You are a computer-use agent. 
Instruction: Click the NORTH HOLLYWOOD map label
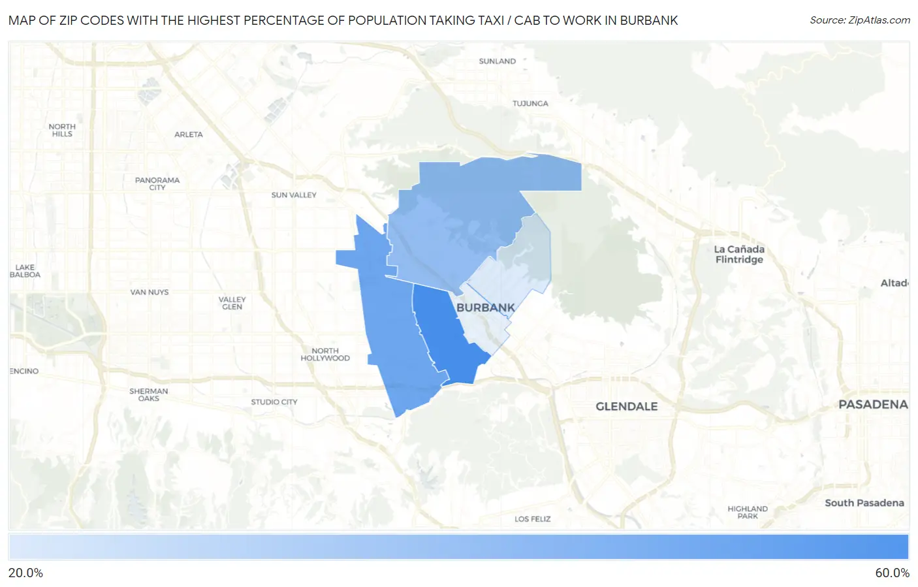coord(325,355)
